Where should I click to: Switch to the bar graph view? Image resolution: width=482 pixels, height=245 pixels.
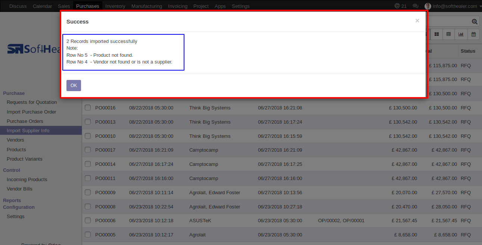point(461,34)
